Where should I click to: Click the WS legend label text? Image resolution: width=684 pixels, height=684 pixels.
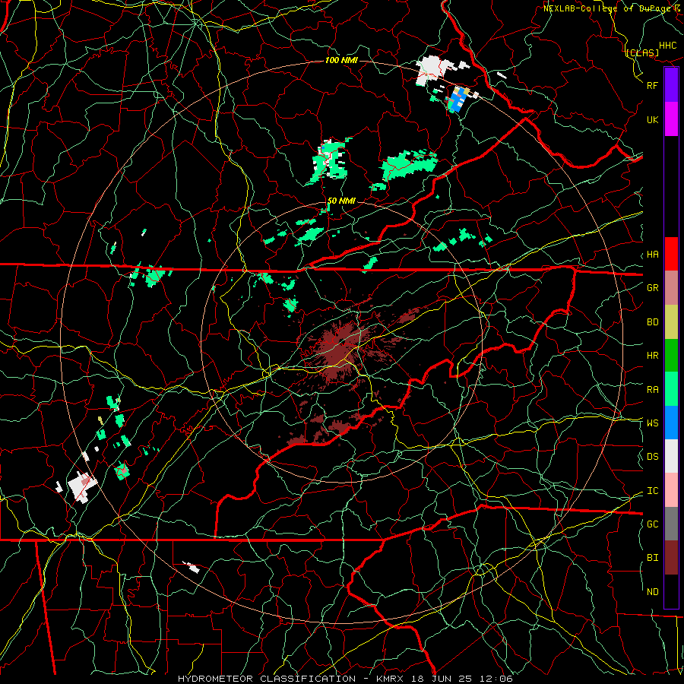[653, 423]
